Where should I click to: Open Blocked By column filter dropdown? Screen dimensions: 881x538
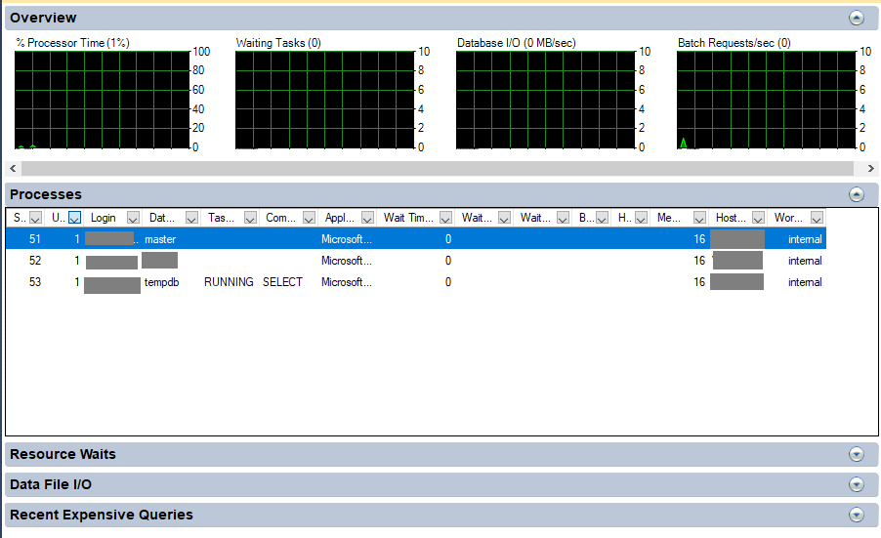pos(603,218)
